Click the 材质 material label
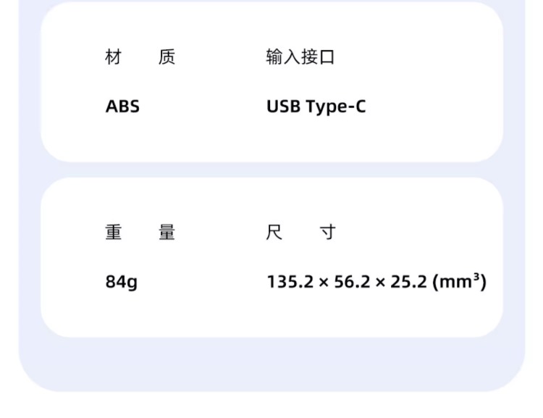The height and width of the screenshot is (418, 543). point(140,57)
